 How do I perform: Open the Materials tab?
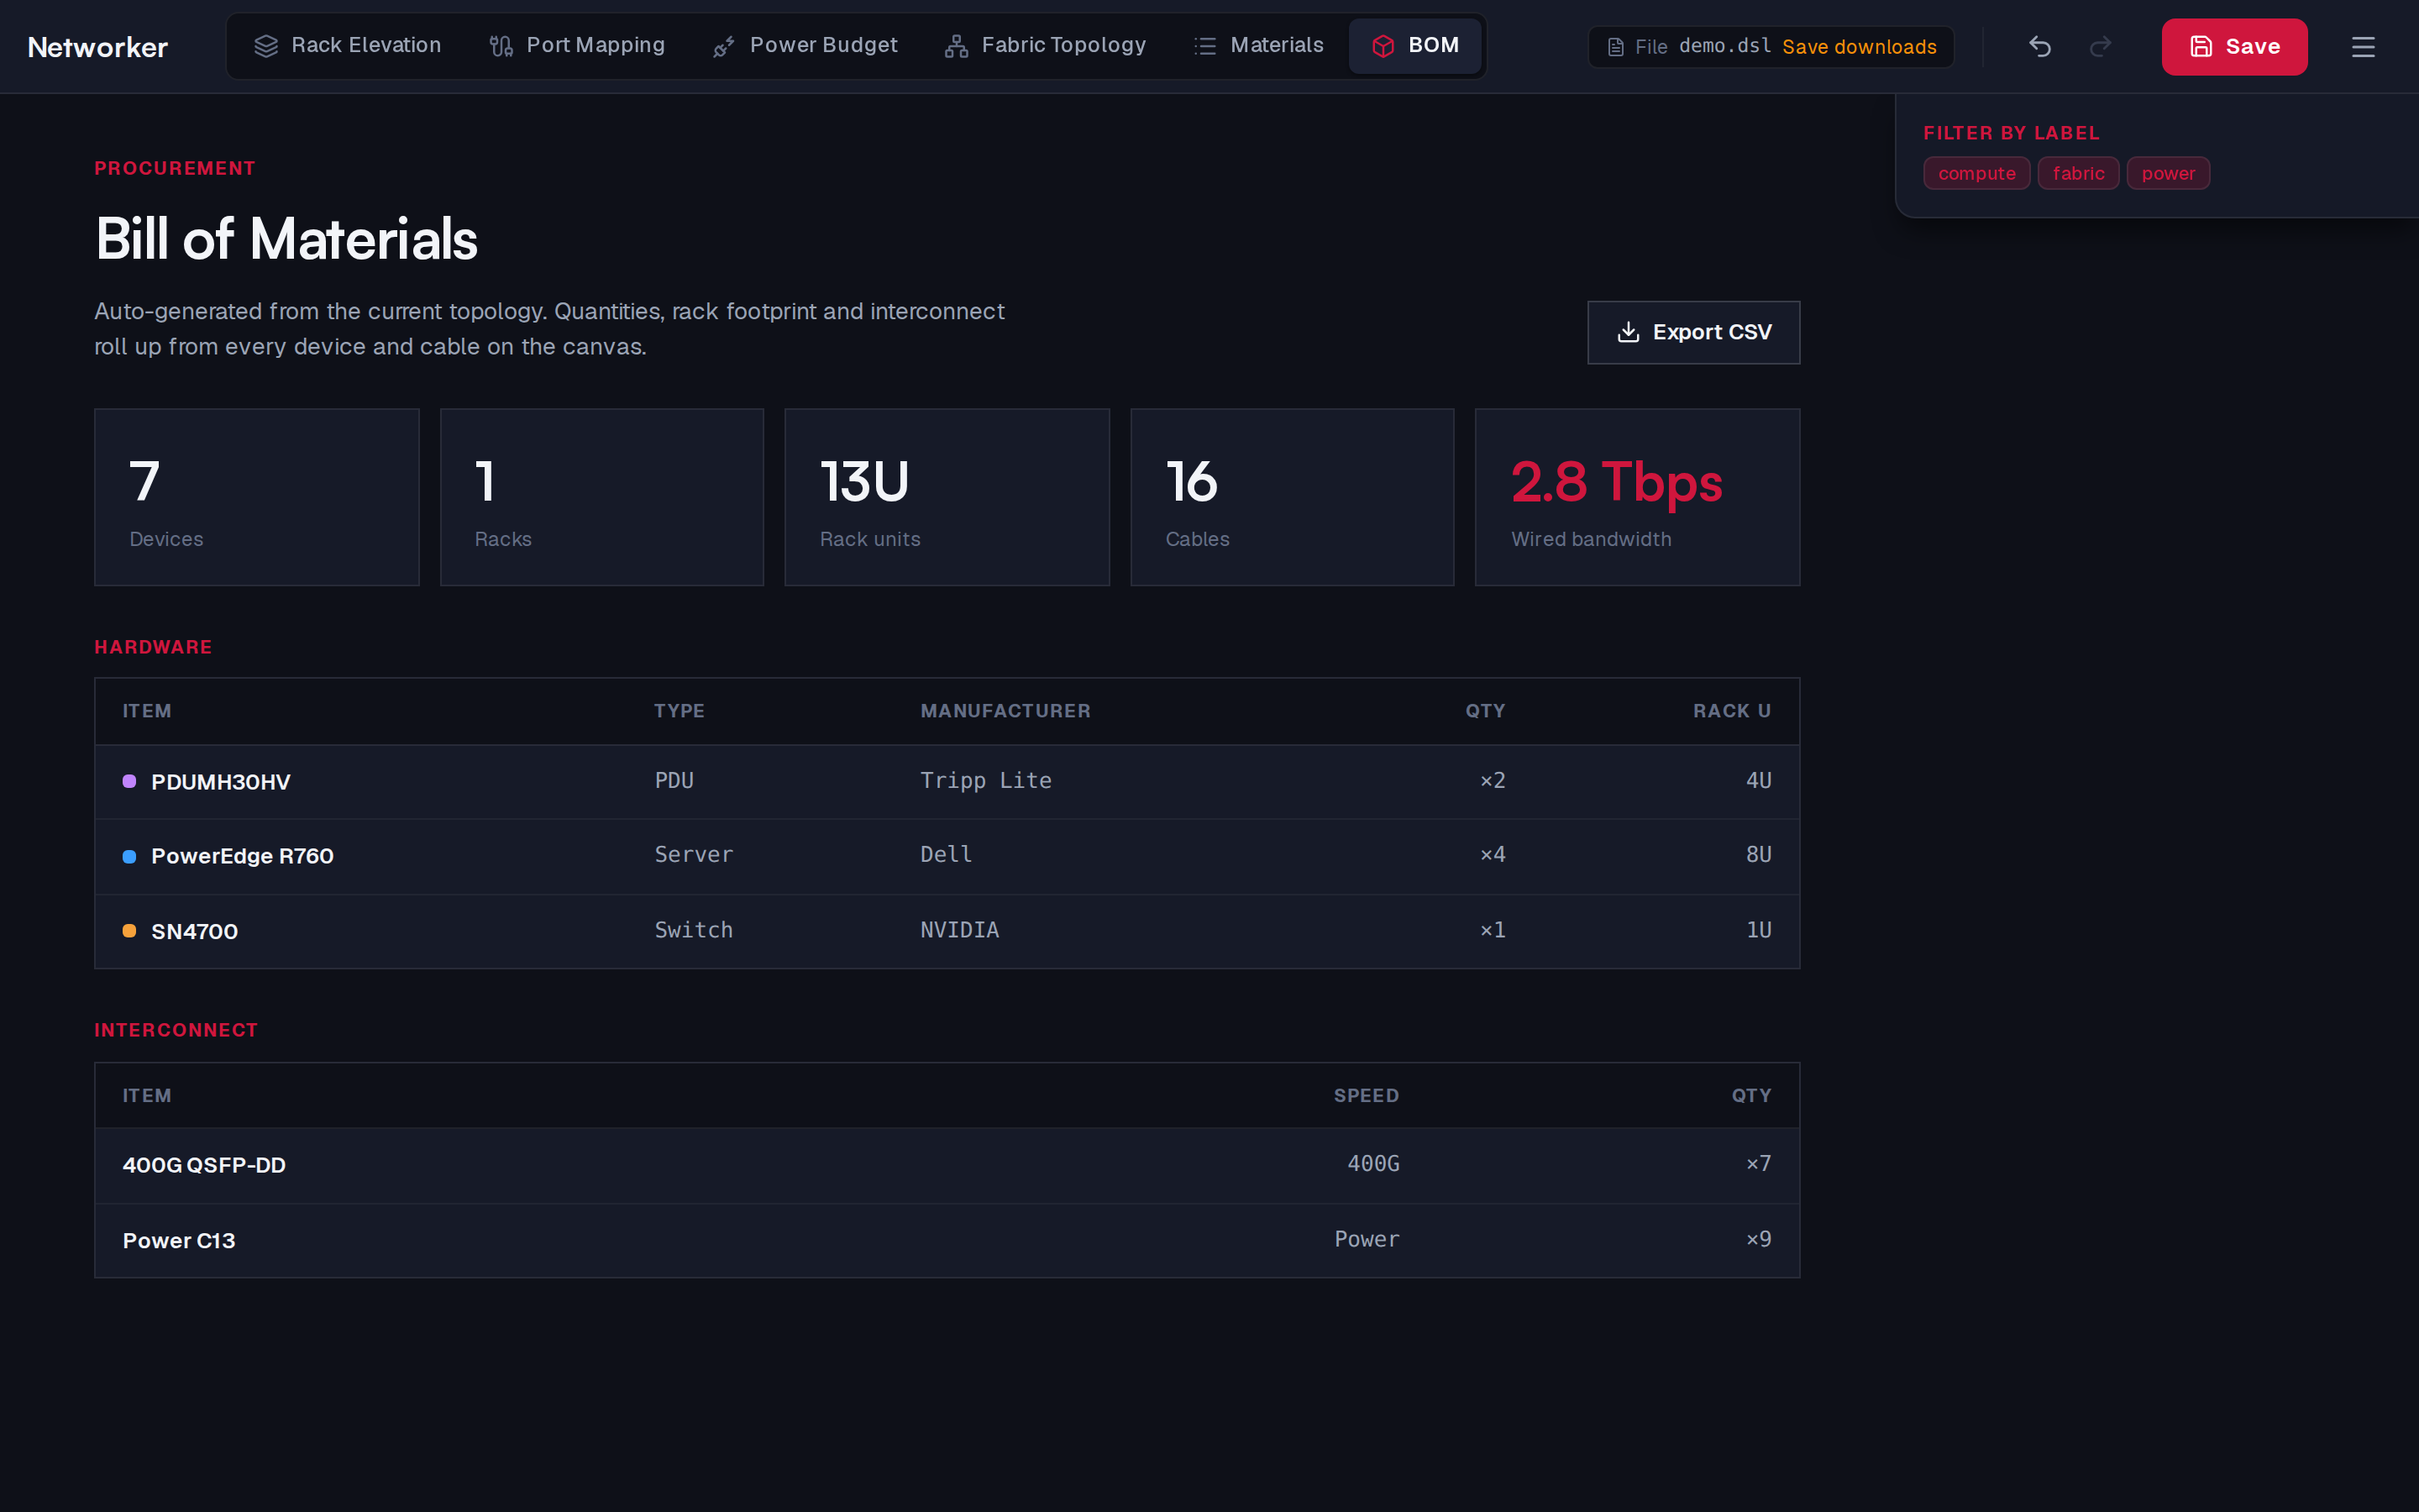tap(1258, 46)
